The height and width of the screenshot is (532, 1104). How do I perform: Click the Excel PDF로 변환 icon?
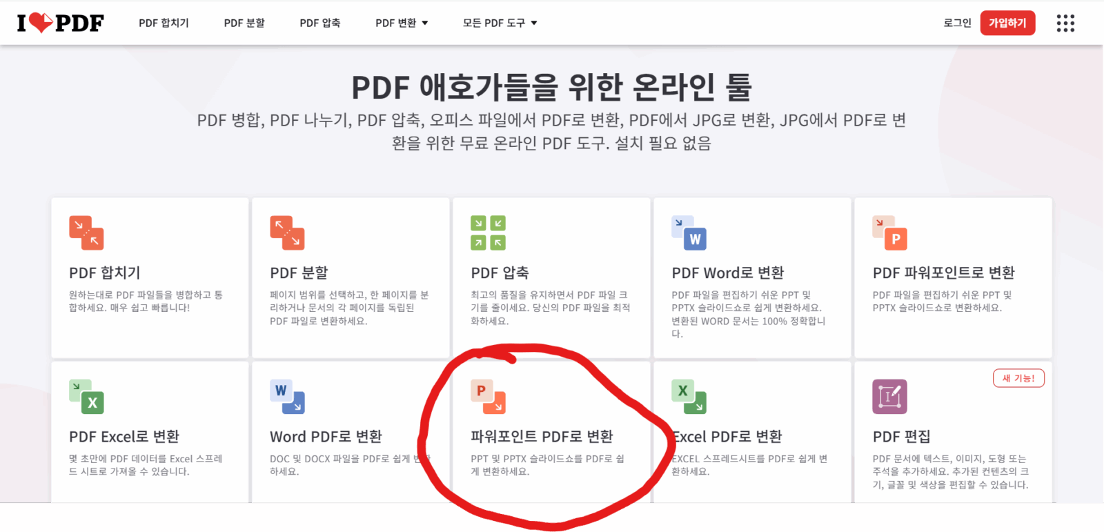(x=689, y=396)
